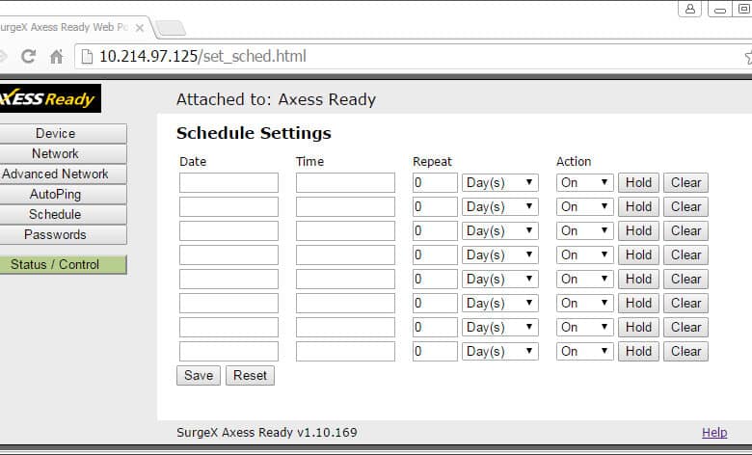Reset the schedule settings form
The image size is (752, 455).
pos(251,375)
